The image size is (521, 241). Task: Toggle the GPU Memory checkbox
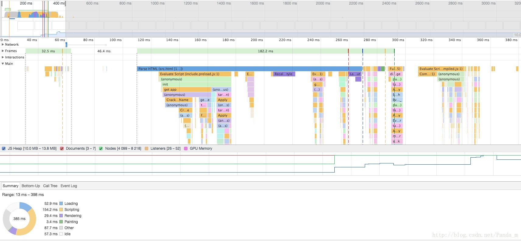coord(186,148)
